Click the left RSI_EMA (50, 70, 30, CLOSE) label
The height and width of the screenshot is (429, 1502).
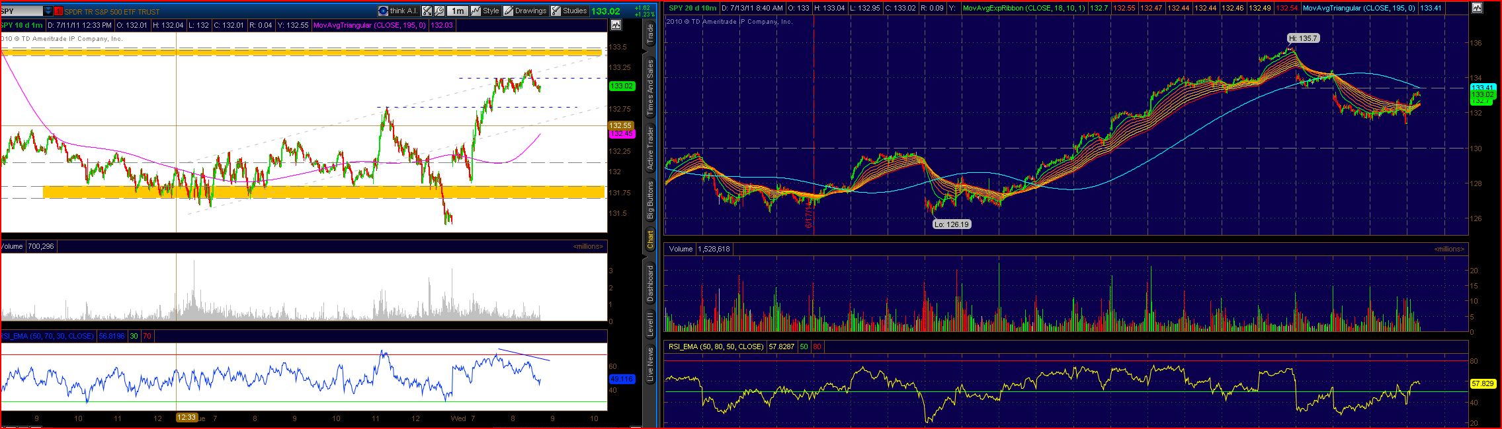[x=48, y=336]
